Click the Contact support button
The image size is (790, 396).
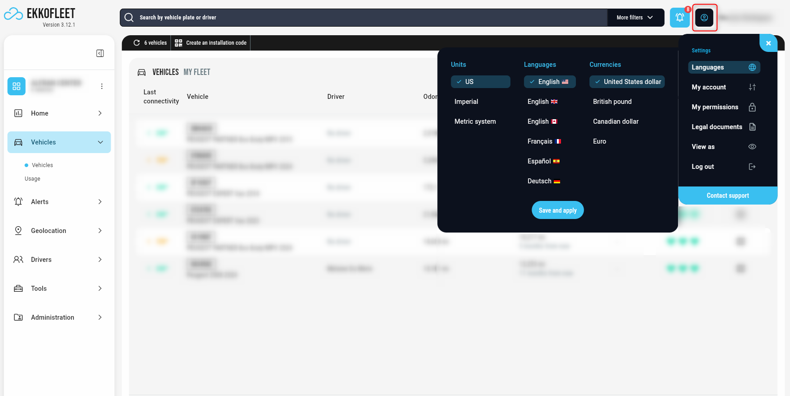(x=727, y=196)
